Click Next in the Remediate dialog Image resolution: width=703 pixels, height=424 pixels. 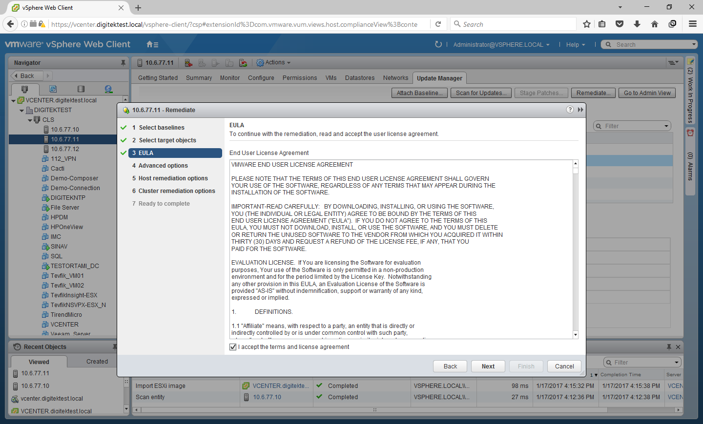tap(488, 366)
